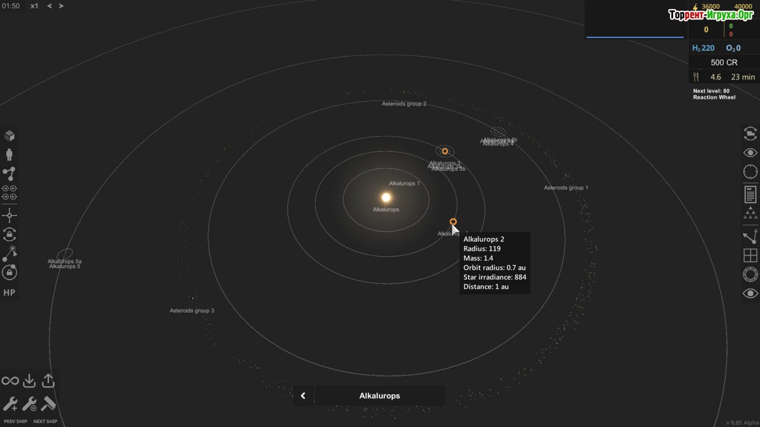Click the Asteroids group 2 label

pos(404,104)
